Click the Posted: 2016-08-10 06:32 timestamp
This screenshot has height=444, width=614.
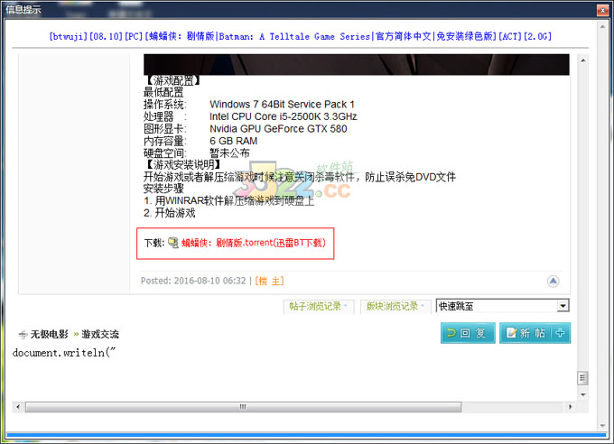pos(193,281)
